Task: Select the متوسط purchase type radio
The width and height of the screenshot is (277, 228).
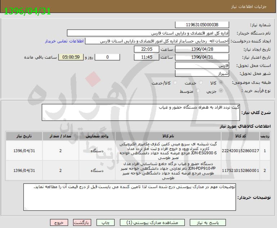Action: (198, 91)
